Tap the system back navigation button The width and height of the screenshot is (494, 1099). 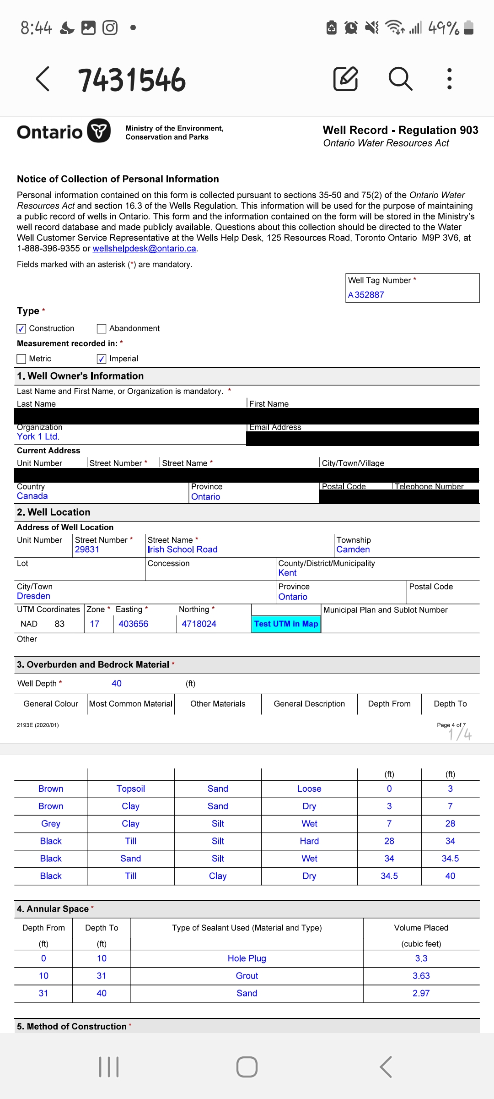pyautogui.click(x=386, y=1067)
